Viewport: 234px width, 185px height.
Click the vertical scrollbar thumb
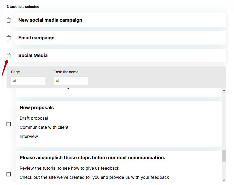224,156
